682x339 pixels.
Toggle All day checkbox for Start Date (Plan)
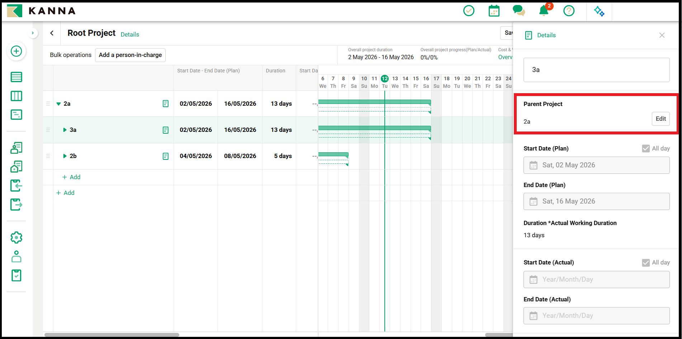646,148
